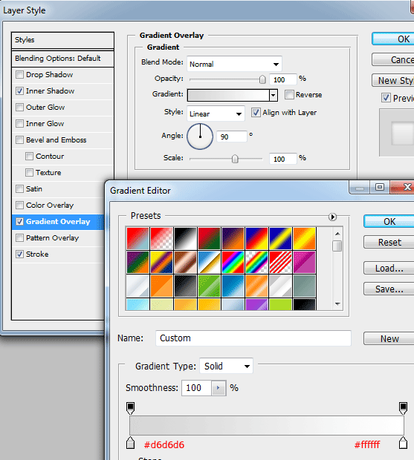The image size is (414, 460).
Task: Check the Reverse gradient checkbox
Action: pyautogui.click(x=289, y=95)
